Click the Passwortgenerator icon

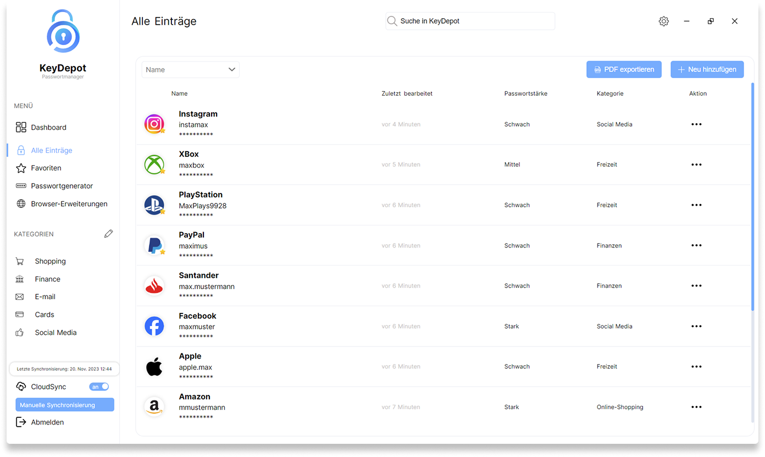coord(21,186)
